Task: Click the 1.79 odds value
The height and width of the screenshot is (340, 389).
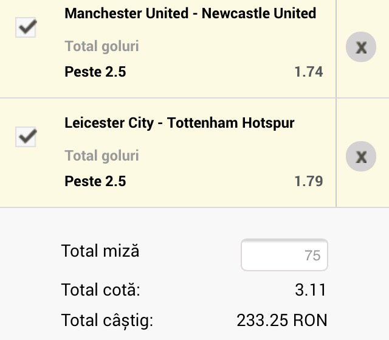Action: (x=308, y=181)
